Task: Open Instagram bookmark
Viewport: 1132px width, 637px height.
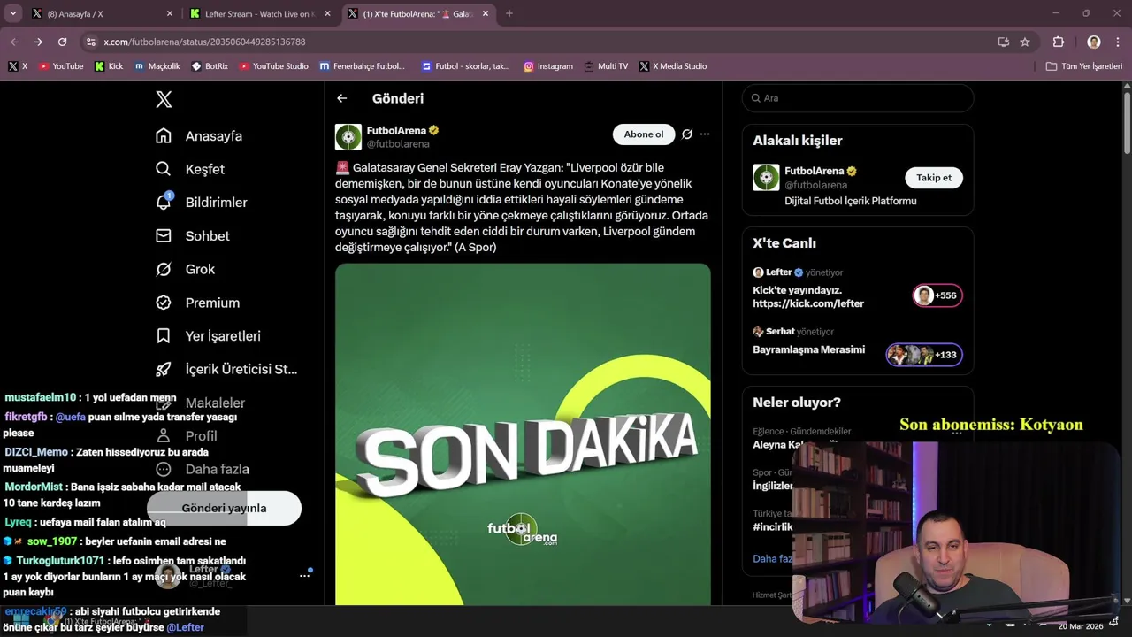Action: 548,66
